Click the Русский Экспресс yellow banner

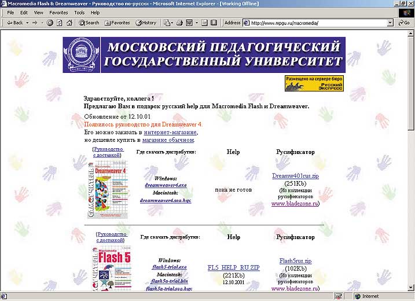tap(314, 83)
